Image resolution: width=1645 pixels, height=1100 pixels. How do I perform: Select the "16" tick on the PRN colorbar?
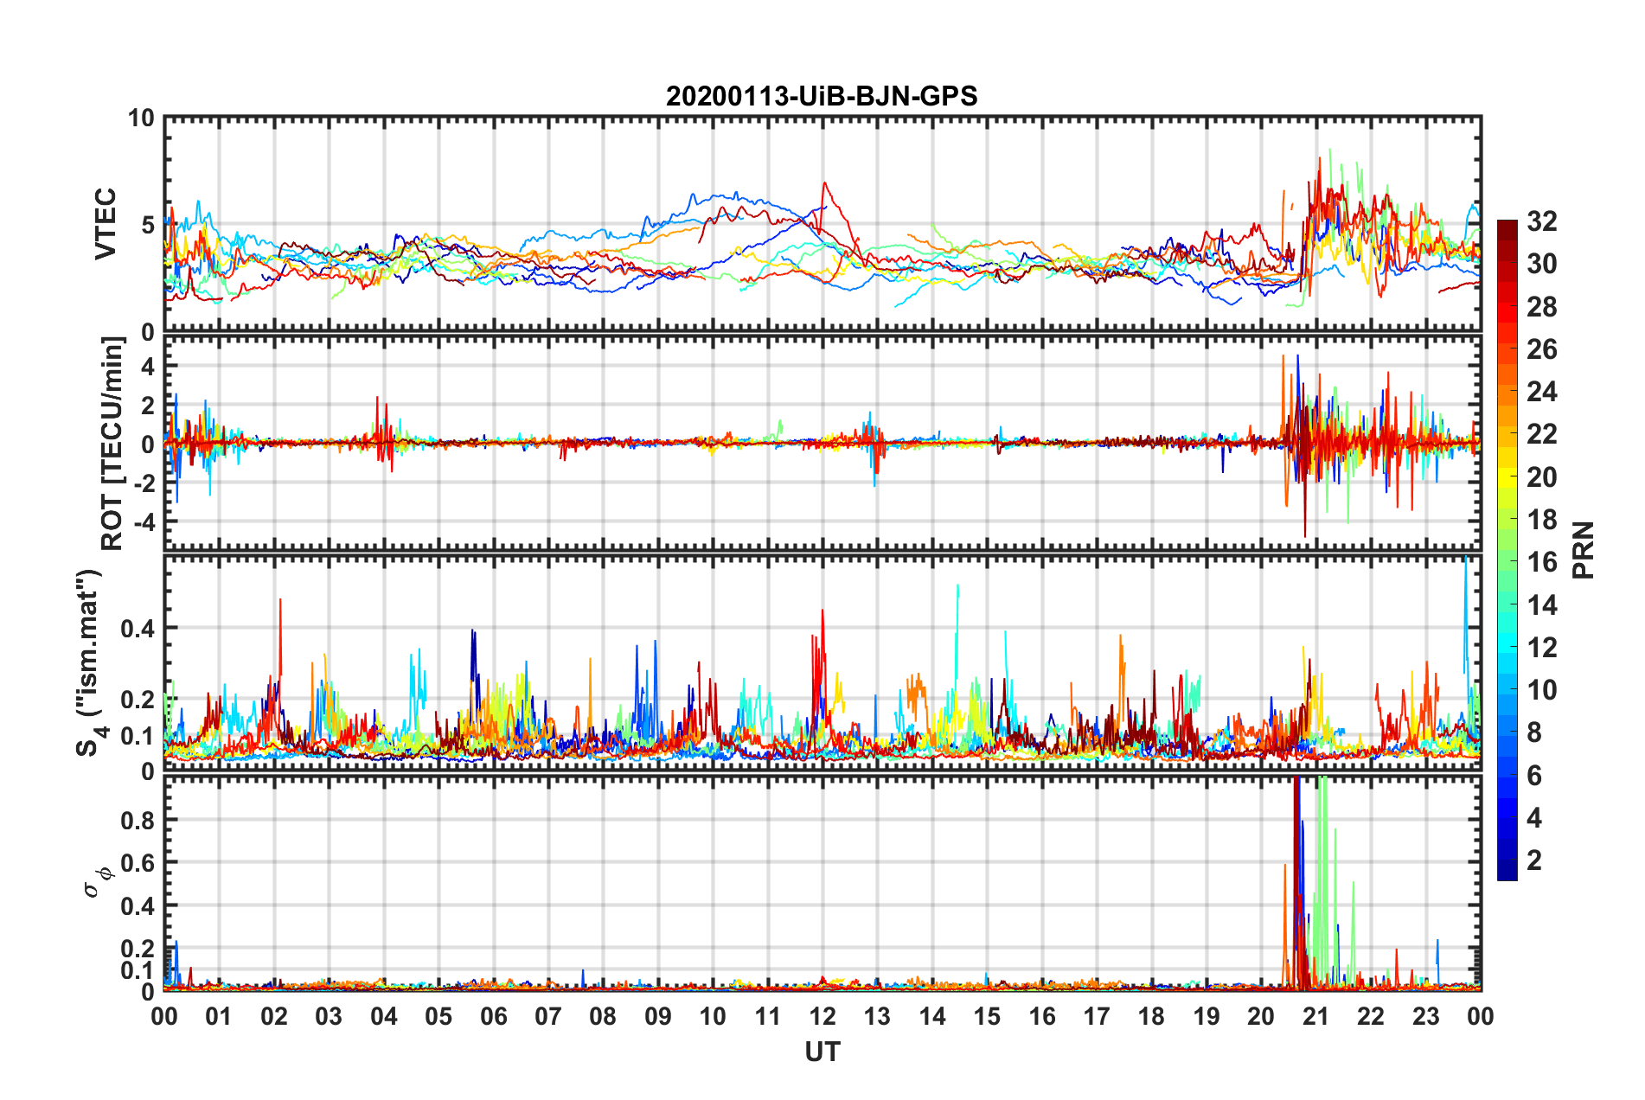tap(1542, 562)
